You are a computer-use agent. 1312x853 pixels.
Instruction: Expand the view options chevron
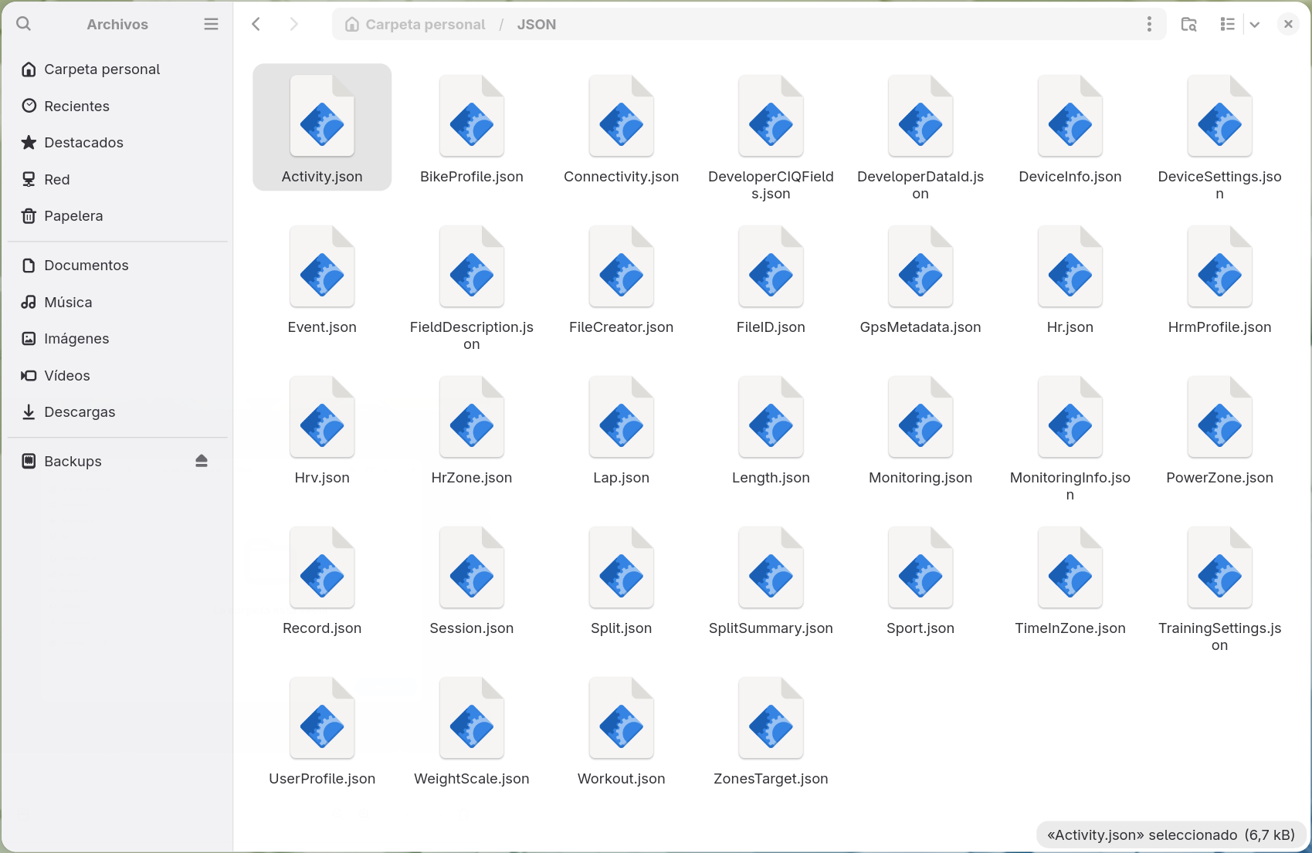[x=1255, y=24]
